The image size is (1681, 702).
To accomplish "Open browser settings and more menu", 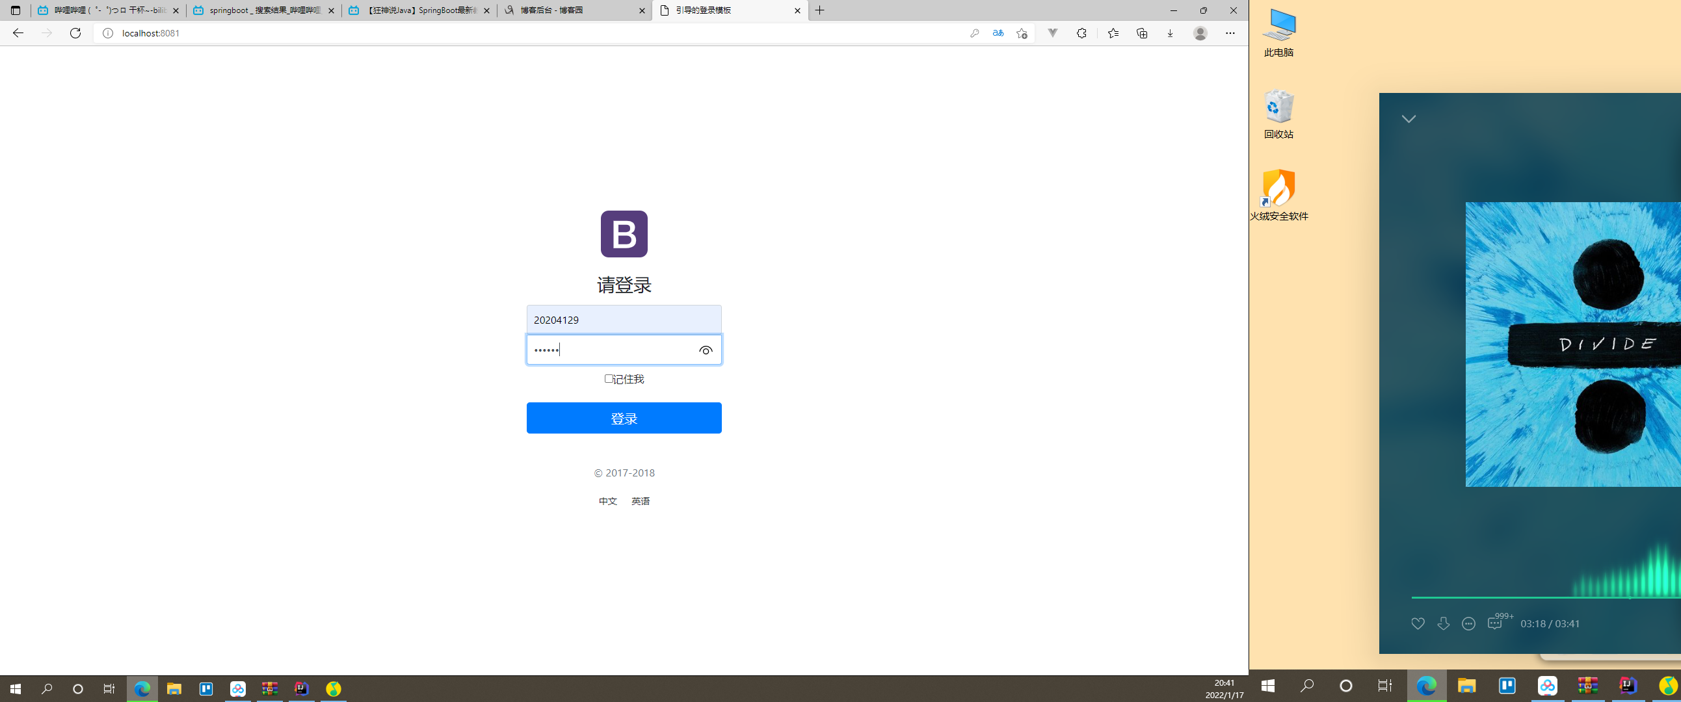I will [1230, 33].
